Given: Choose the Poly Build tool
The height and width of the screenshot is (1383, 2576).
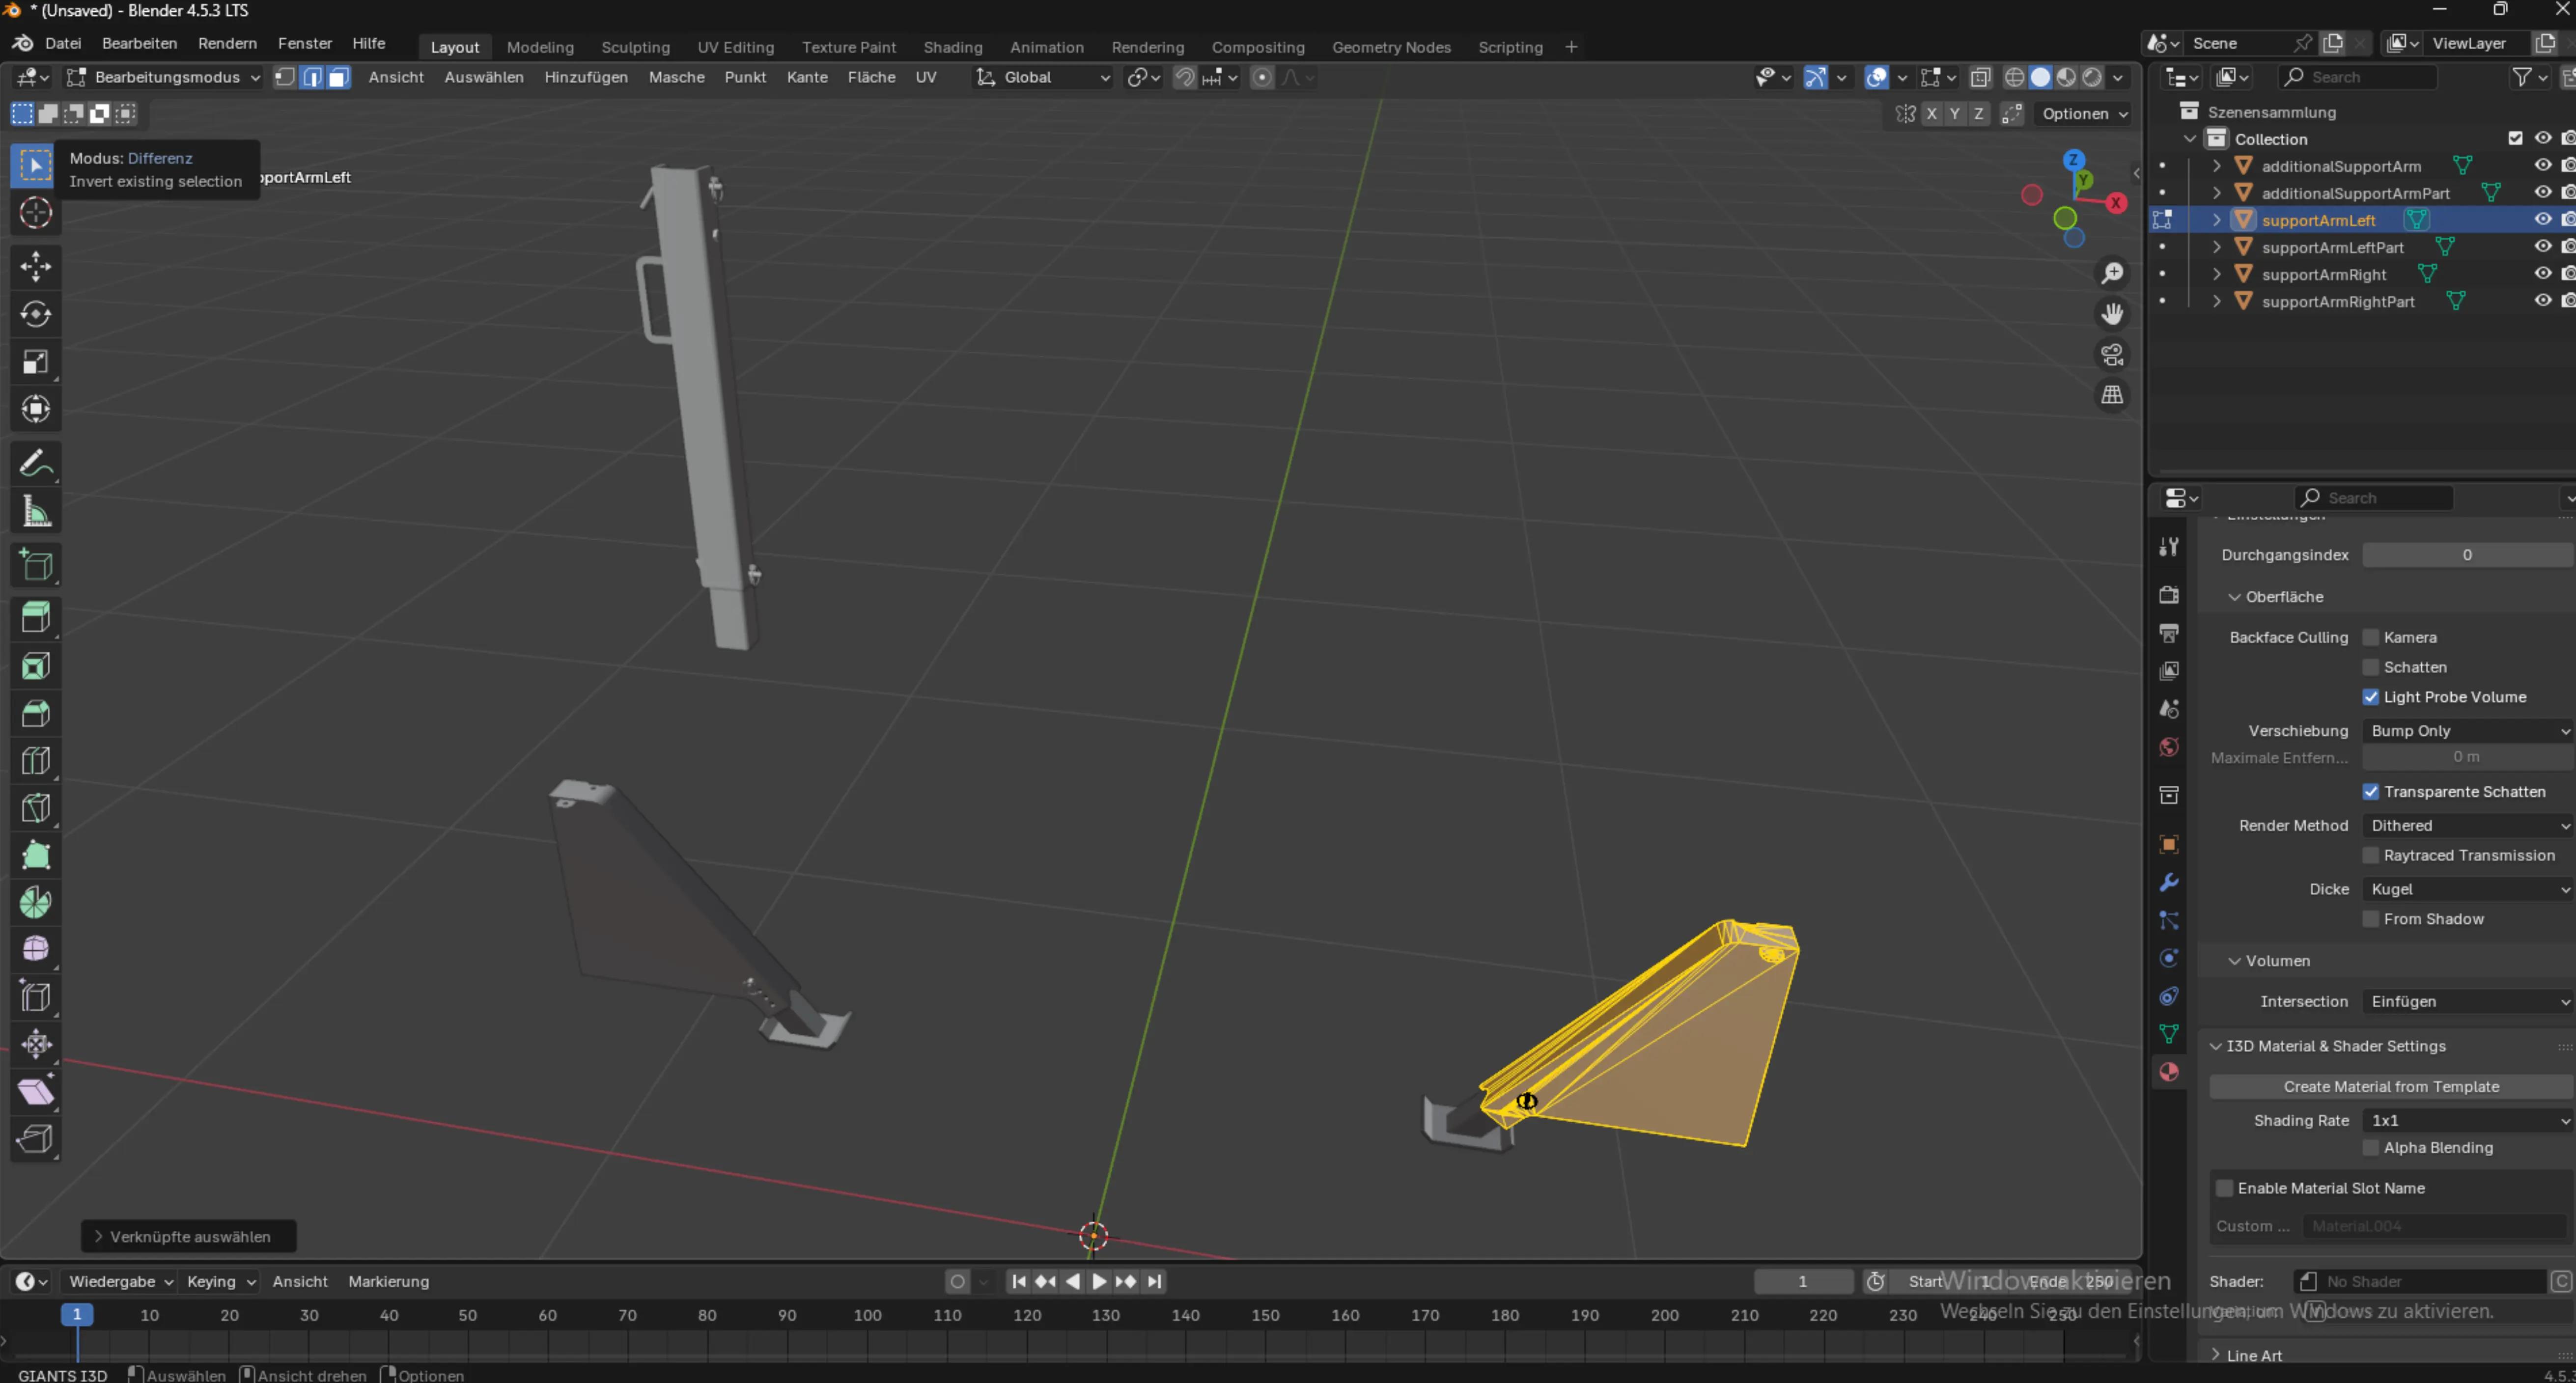Looking at the screenshot, I should coord(35,856).
